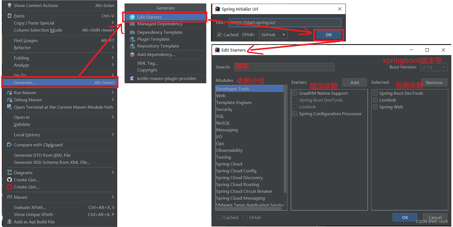Expand the Analyze submenu
Image resolution: width=453 pixels, height=227 pixels.
pos(113,65)
